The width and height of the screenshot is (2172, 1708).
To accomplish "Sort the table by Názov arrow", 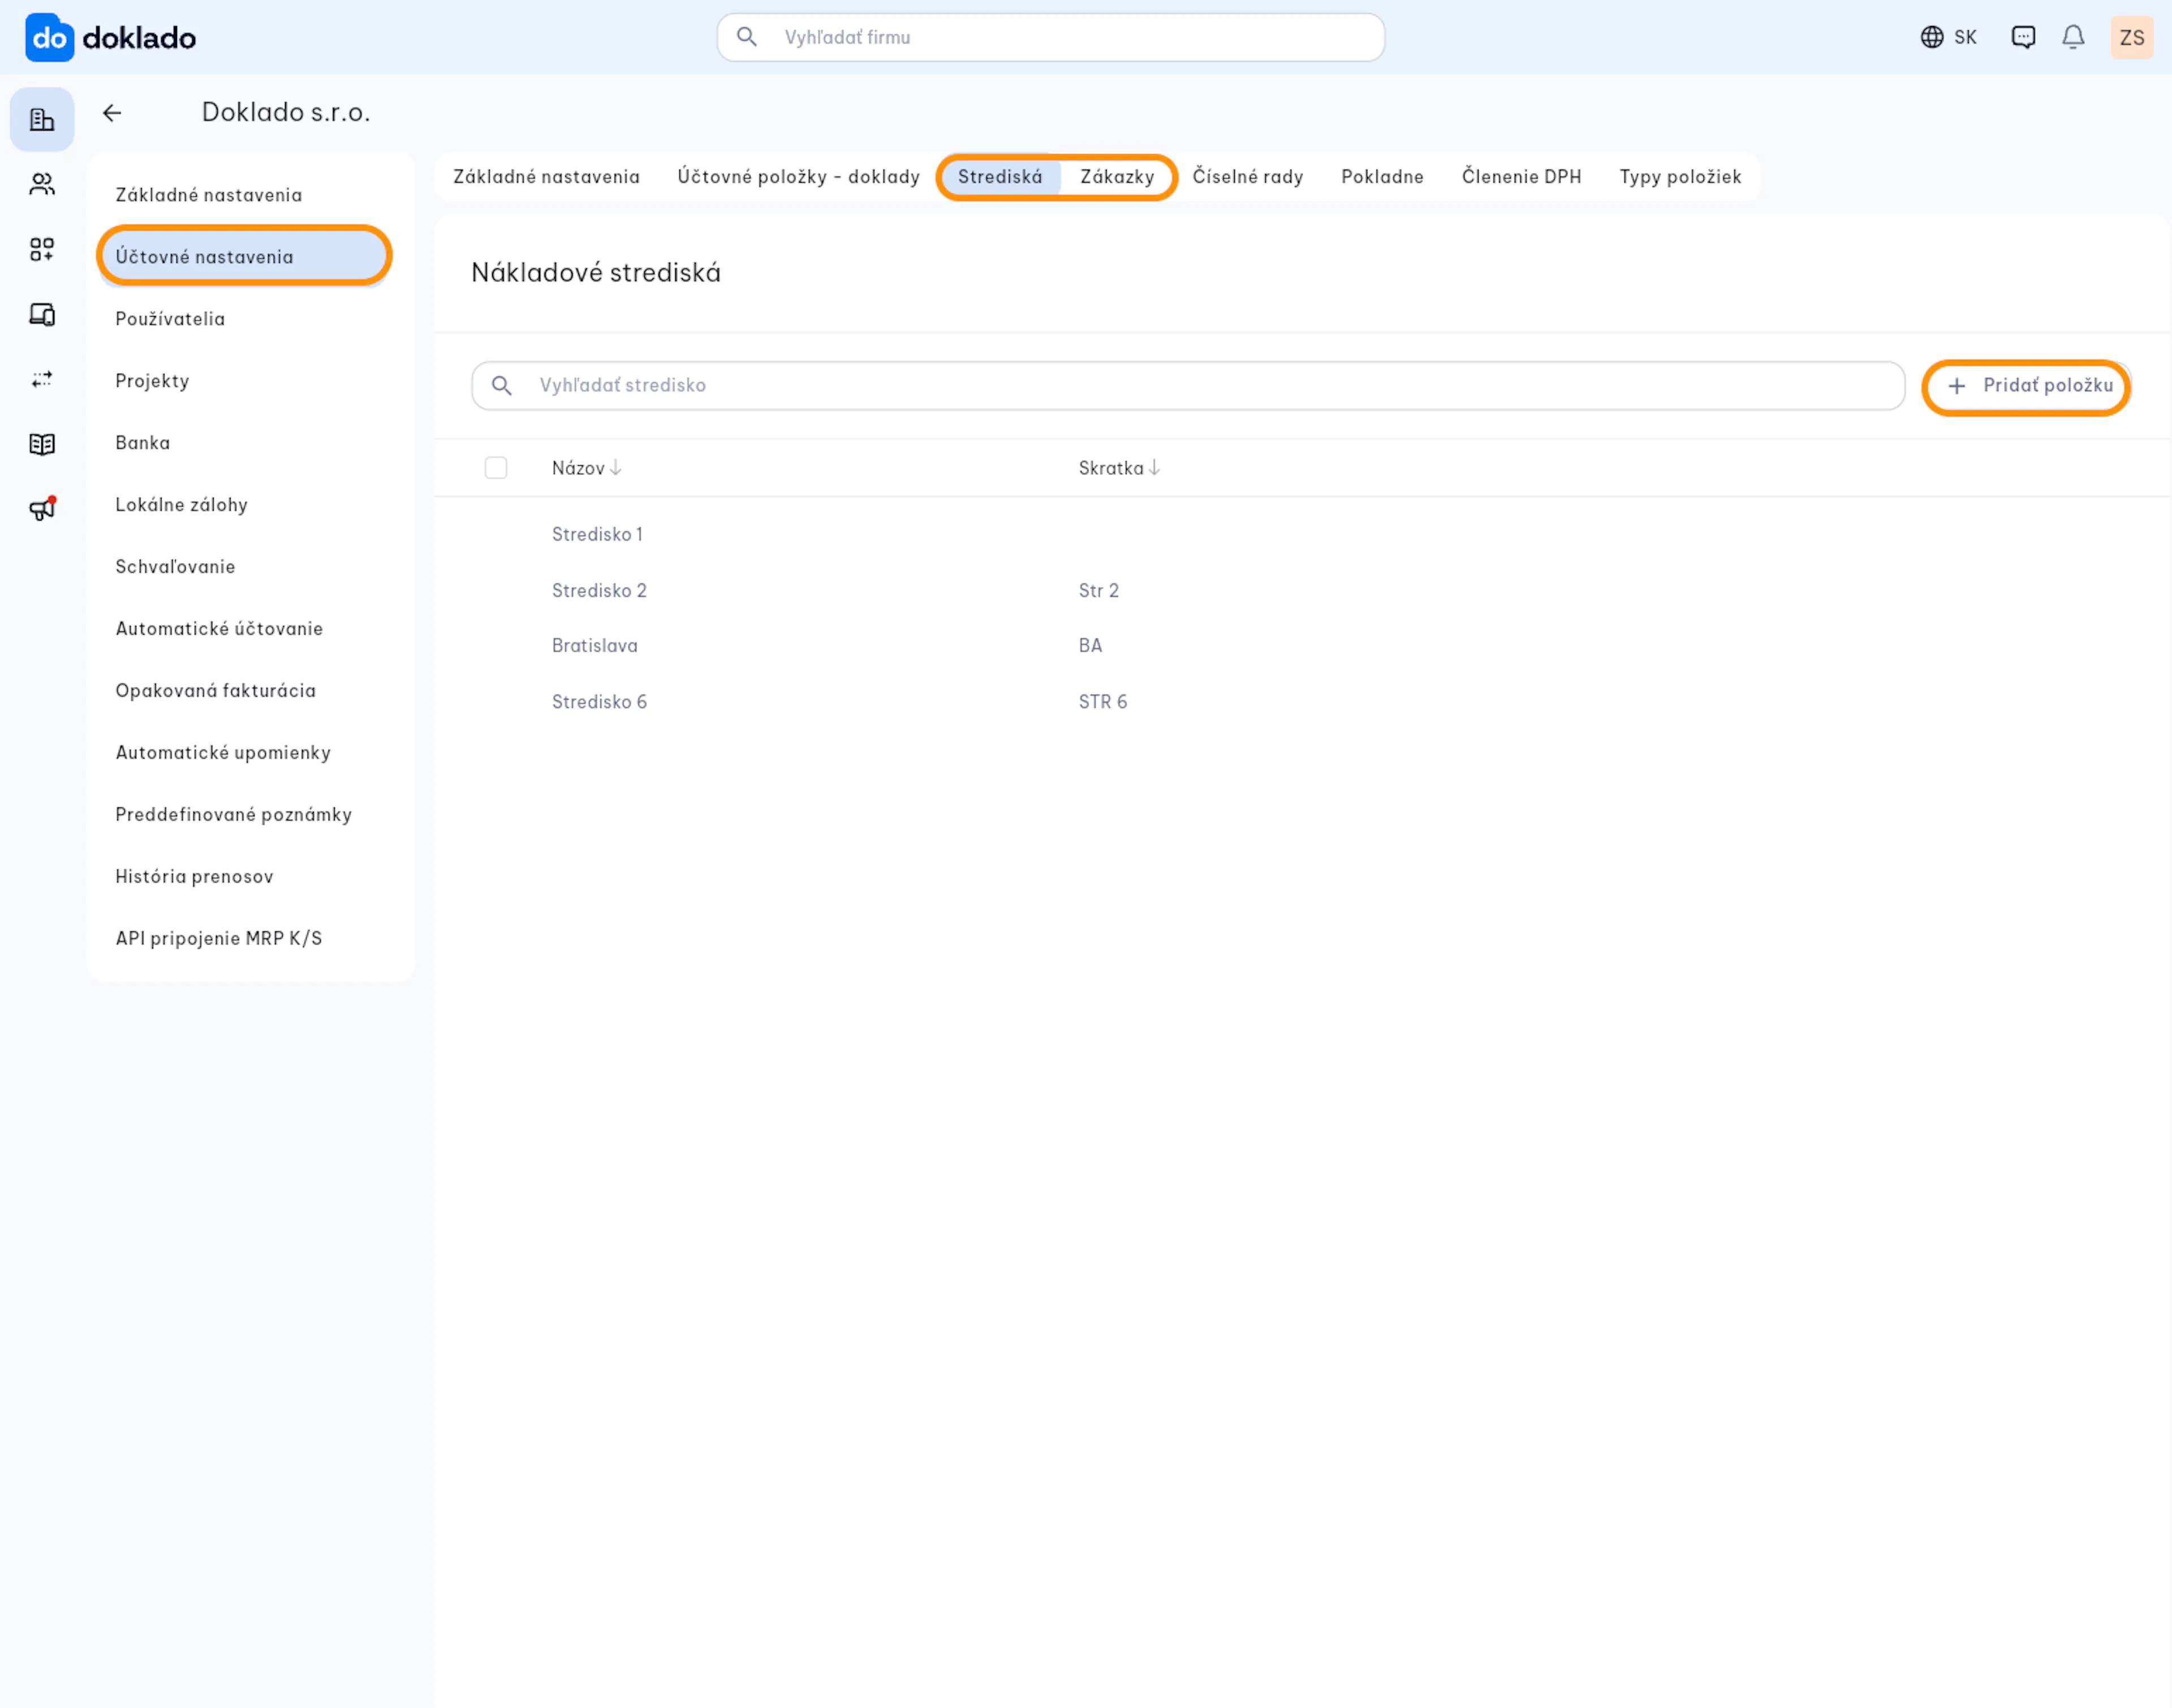I will coord(615,468).
